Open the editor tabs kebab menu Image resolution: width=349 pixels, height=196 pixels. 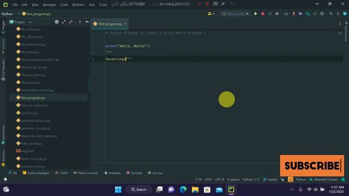(340, 24)
